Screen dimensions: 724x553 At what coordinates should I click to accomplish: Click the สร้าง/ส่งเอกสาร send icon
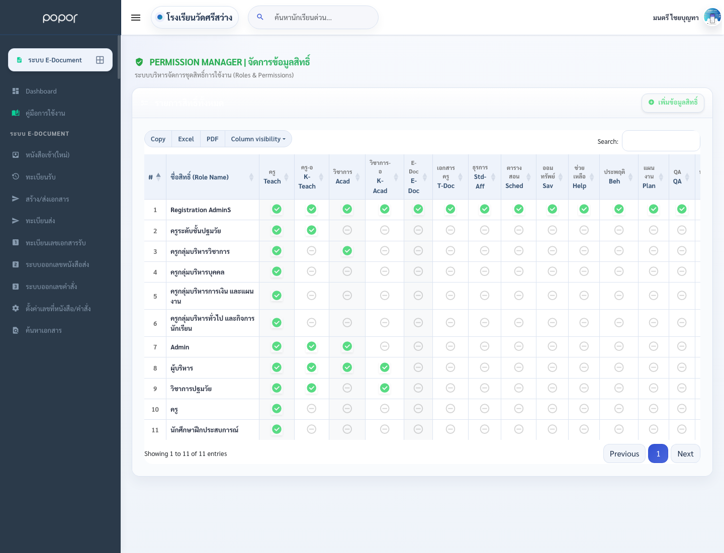coord(16,199)
